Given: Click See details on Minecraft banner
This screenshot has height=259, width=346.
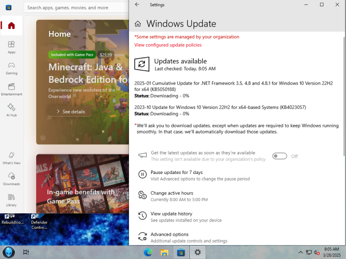Looking at the screenshot, I should [x=71, y=111].
